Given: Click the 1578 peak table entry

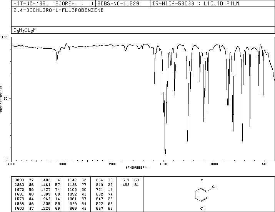Looking at the screenshot, I should [24, 199].
